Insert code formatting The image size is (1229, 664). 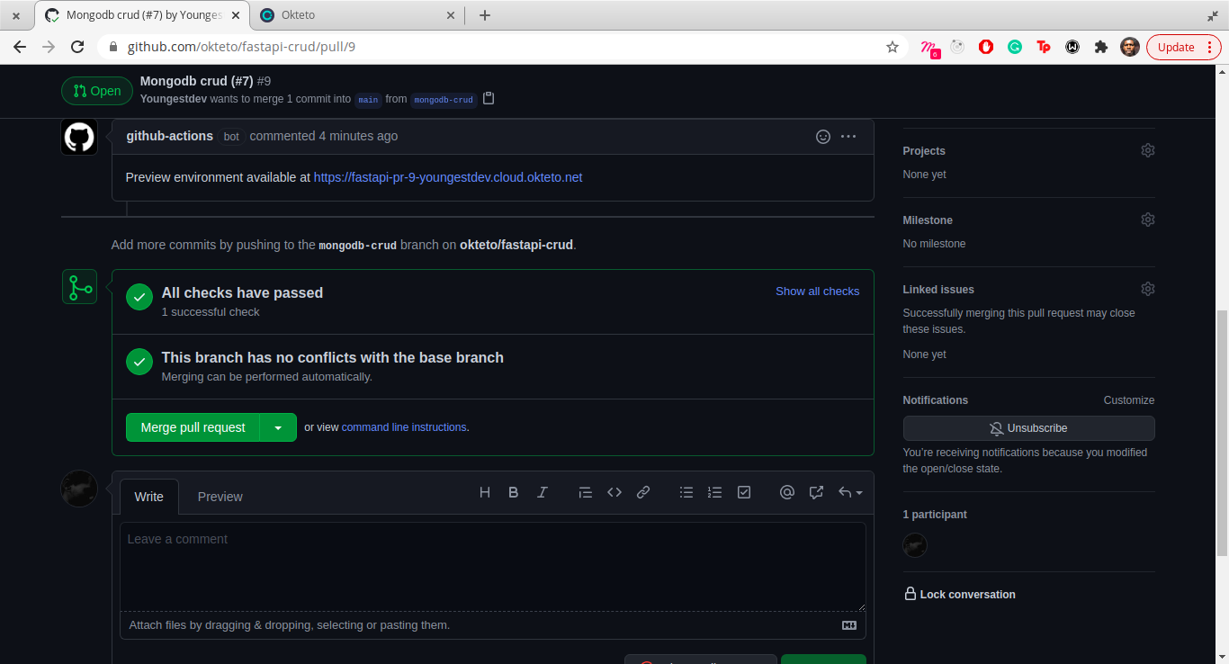click(x=614, y=492)
